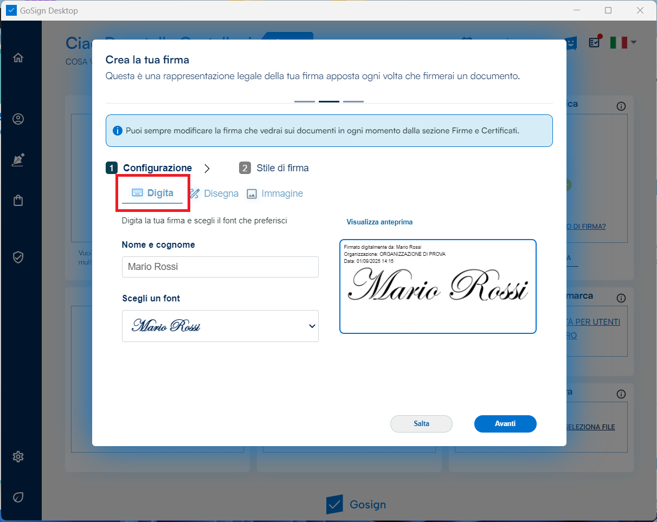Click the leaf icon in sidebar
657x522 pixels.
click(18, 497)
